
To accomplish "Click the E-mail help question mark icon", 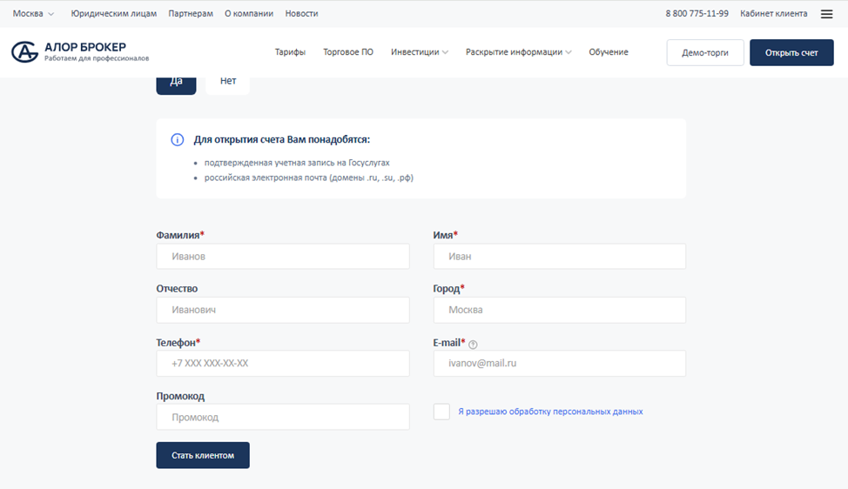I will (x=473, y=345).
